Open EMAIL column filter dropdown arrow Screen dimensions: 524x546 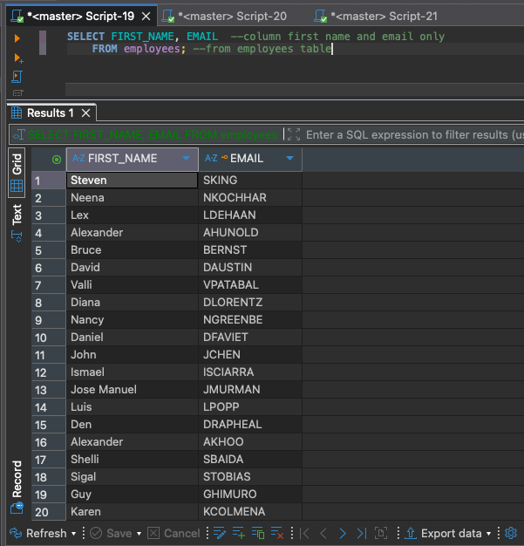coord(289,159)
